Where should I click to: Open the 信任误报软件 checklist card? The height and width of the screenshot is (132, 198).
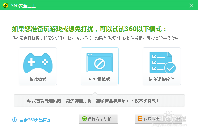(162, 66)
